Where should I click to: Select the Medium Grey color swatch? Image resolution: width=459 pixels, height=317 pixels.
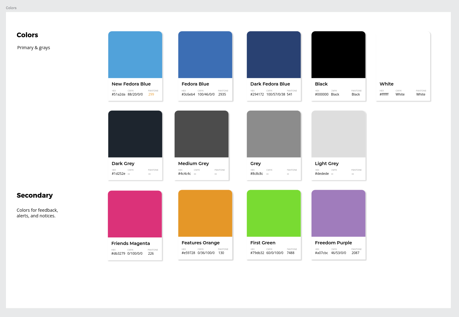point(201,134)
